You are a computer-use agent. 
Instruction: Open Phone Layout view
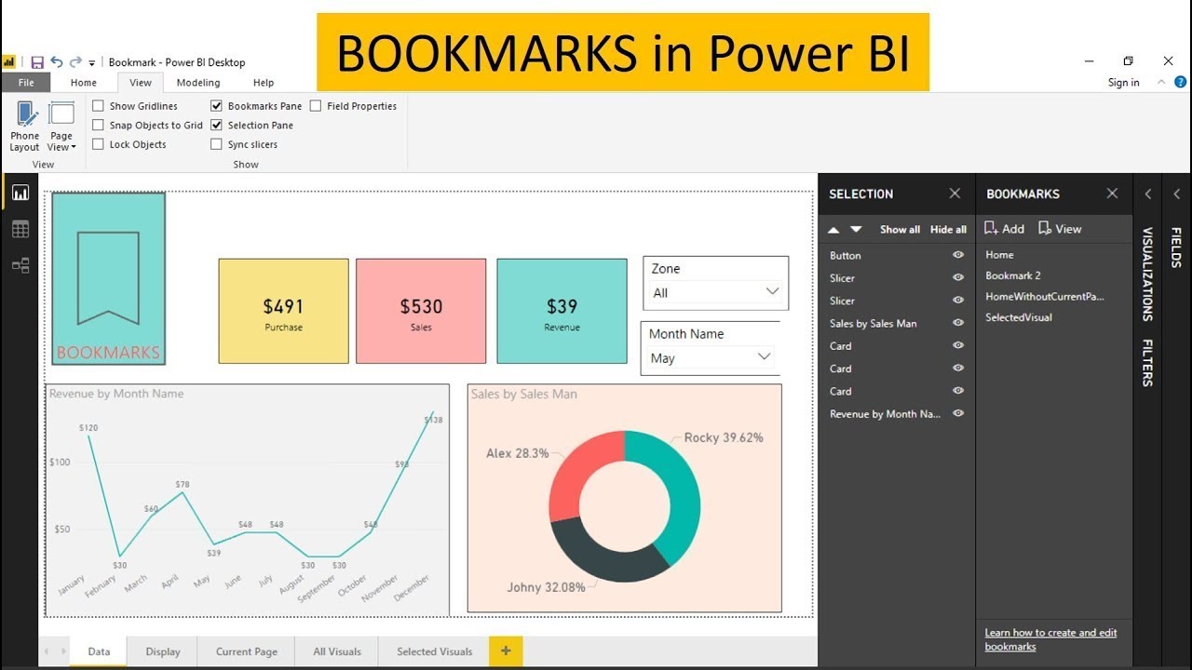(x=25, y=127)
